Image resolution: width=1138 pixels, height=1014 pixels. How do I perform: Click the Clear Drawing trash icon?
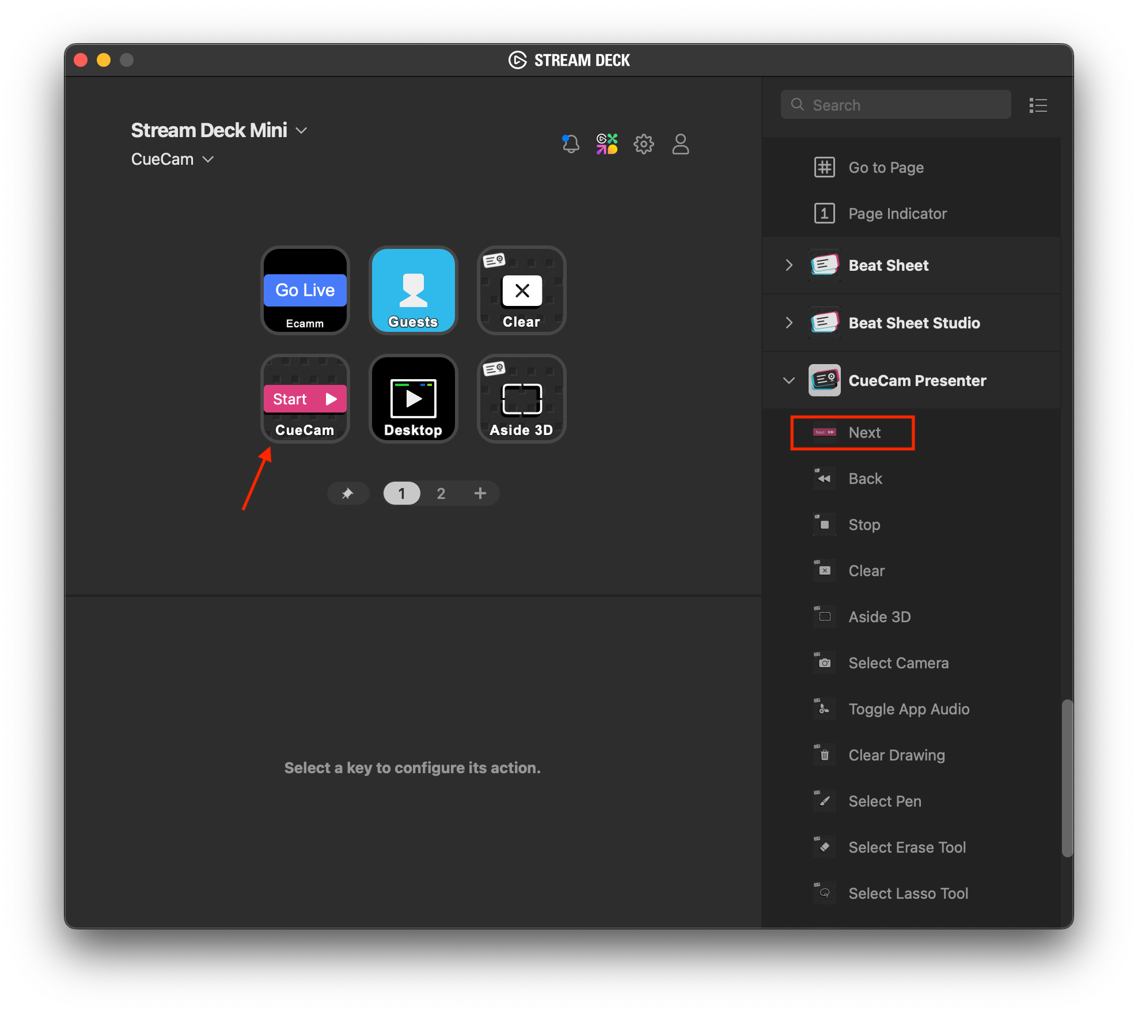(x=824, y=755)
